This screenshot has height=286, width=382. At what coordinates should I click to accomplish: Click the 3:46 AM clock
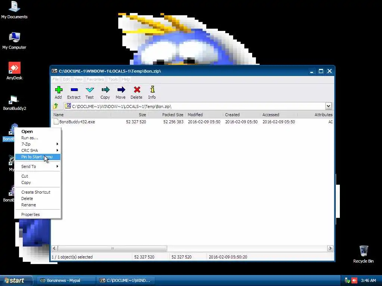point(368,280)
